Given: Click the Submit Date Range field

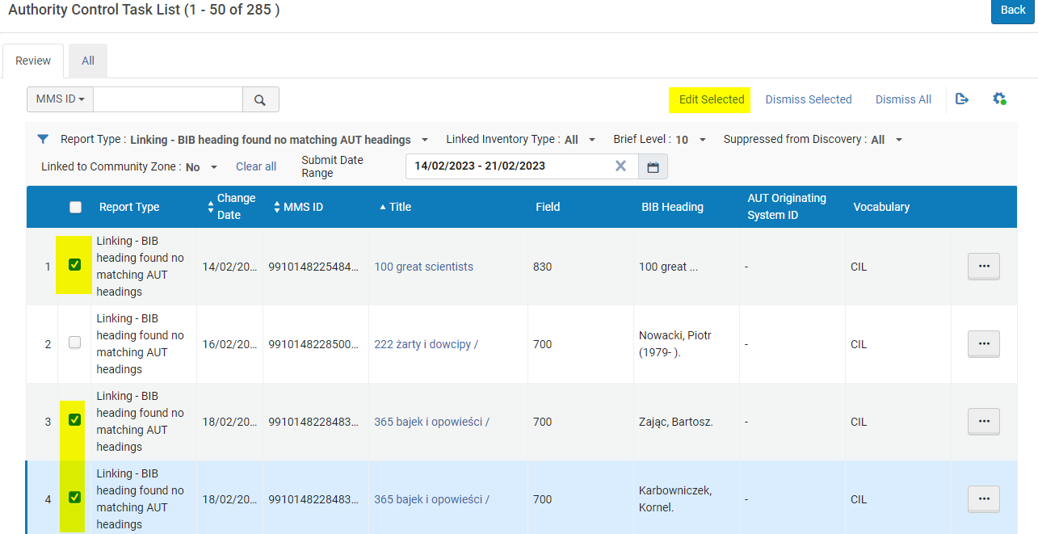Looking at the screenshot, I should tap(522, 166).
